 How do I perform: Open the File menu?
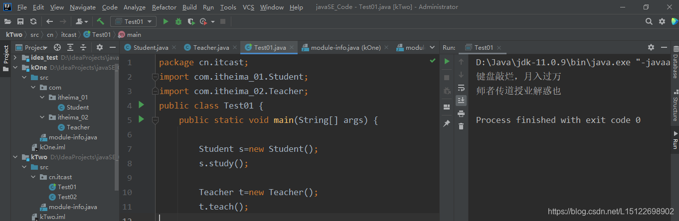[x=22, y=7]
